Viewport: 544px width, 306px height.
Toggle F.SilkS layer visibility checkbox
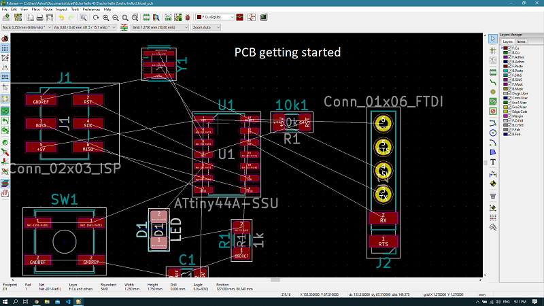point(510,75)
